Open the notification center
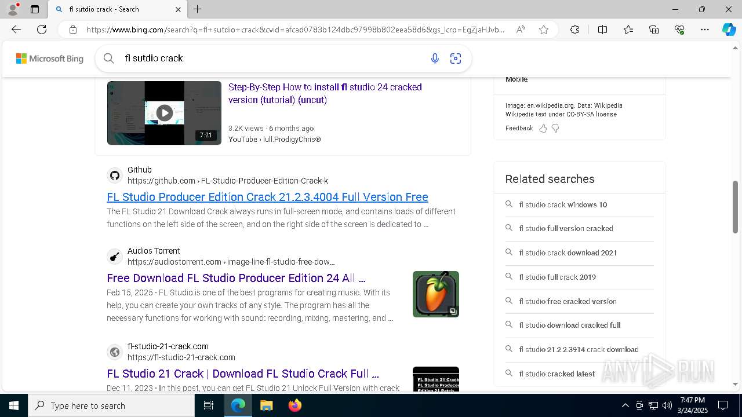The width and height of the screenshot is (742, 417). coord(723,405)
